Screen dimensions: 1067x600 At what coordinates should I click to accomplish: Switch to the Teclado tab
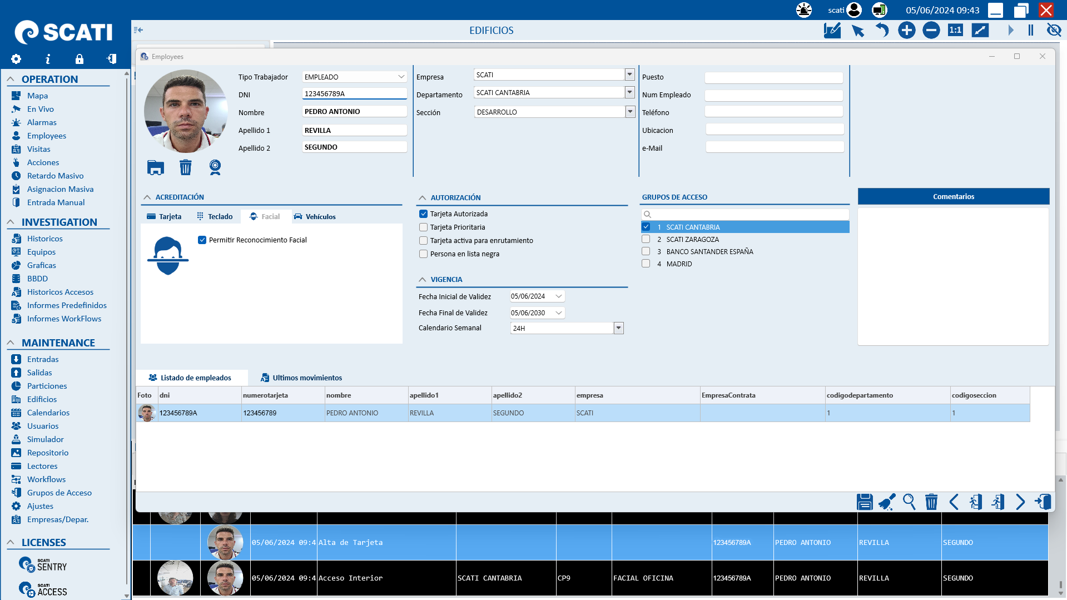click(215, 217)
